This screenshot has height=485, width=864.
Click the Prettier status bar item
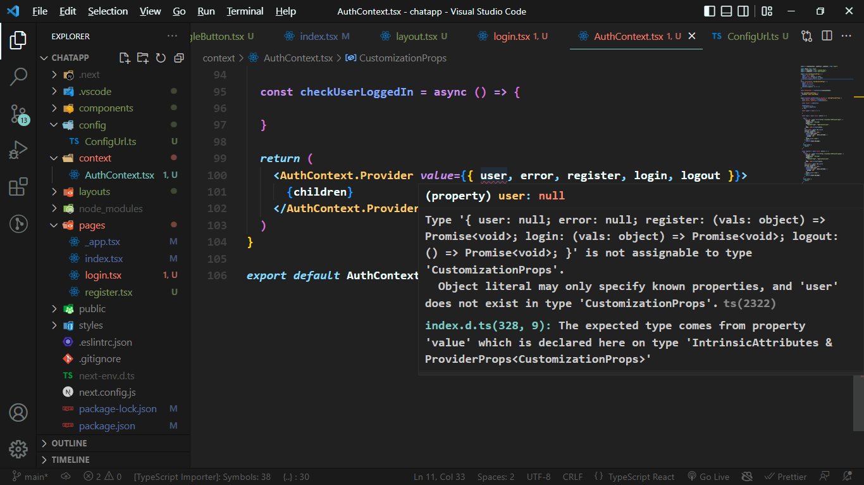[x=785, y=477]
